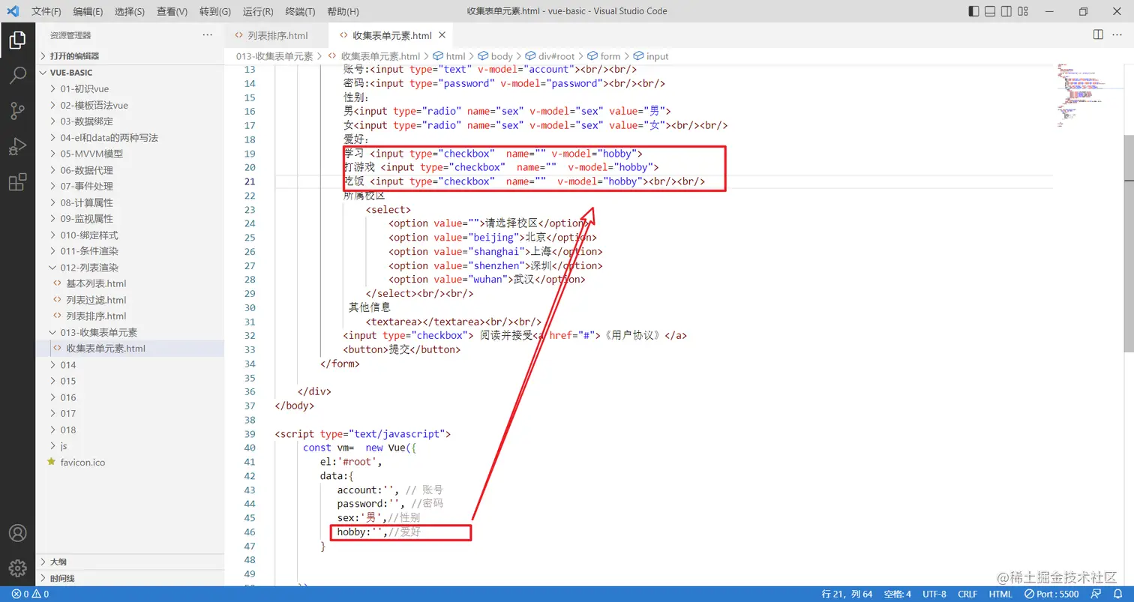Open 列表排序.html in the file tree

pos(130,316)
